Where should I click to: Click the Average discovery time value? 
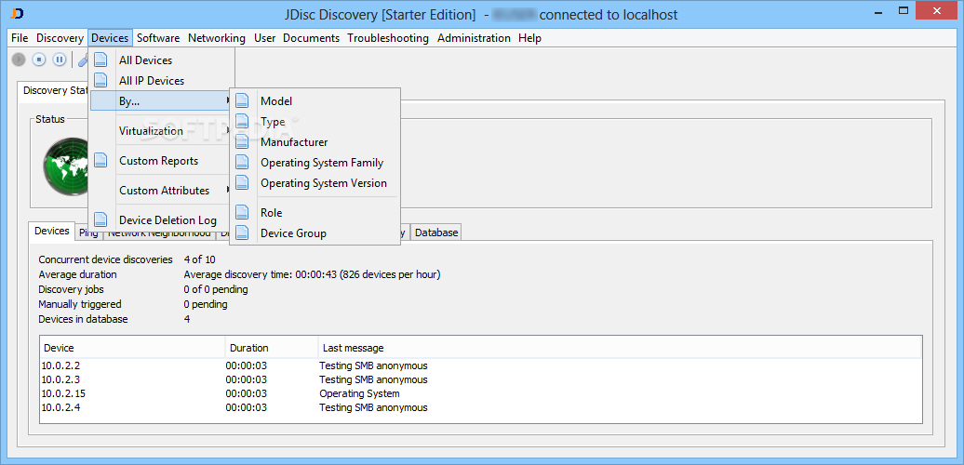312,274
